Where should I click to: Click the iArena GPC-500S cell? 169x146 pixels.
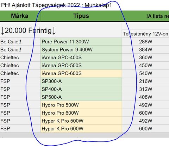81,66
